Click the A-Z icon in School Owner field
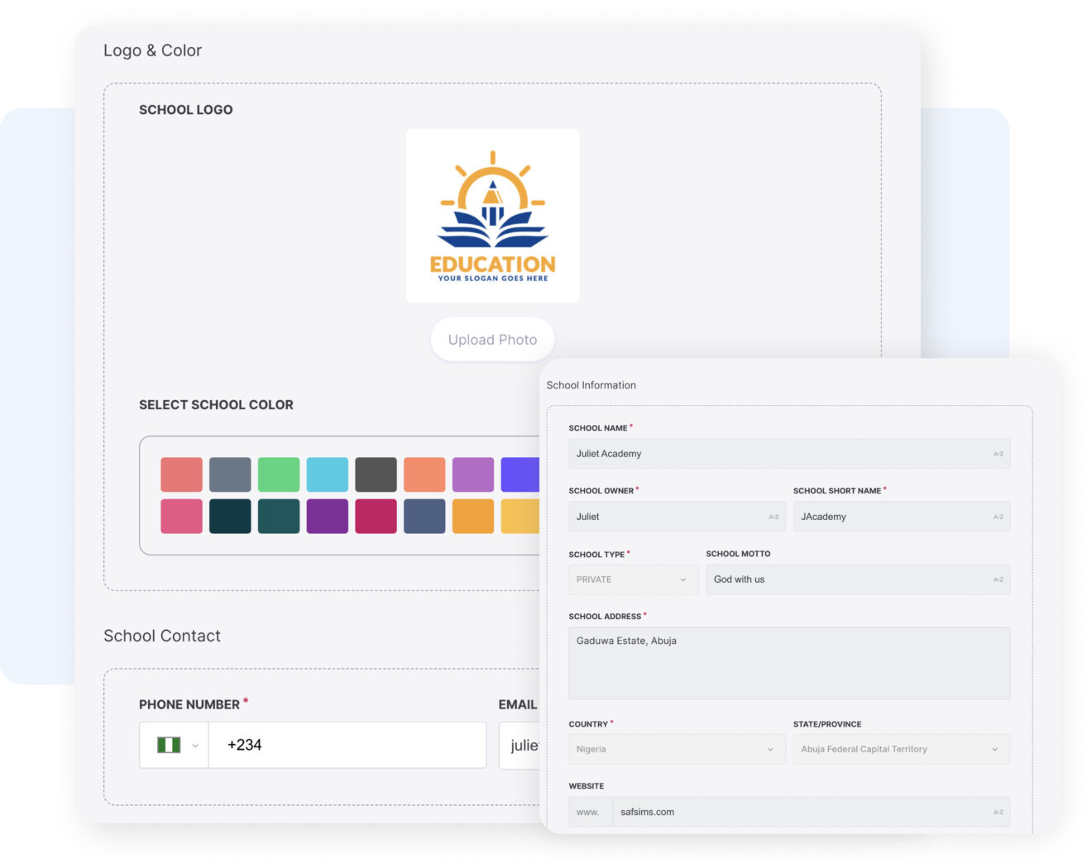 (x=772, y=516)
